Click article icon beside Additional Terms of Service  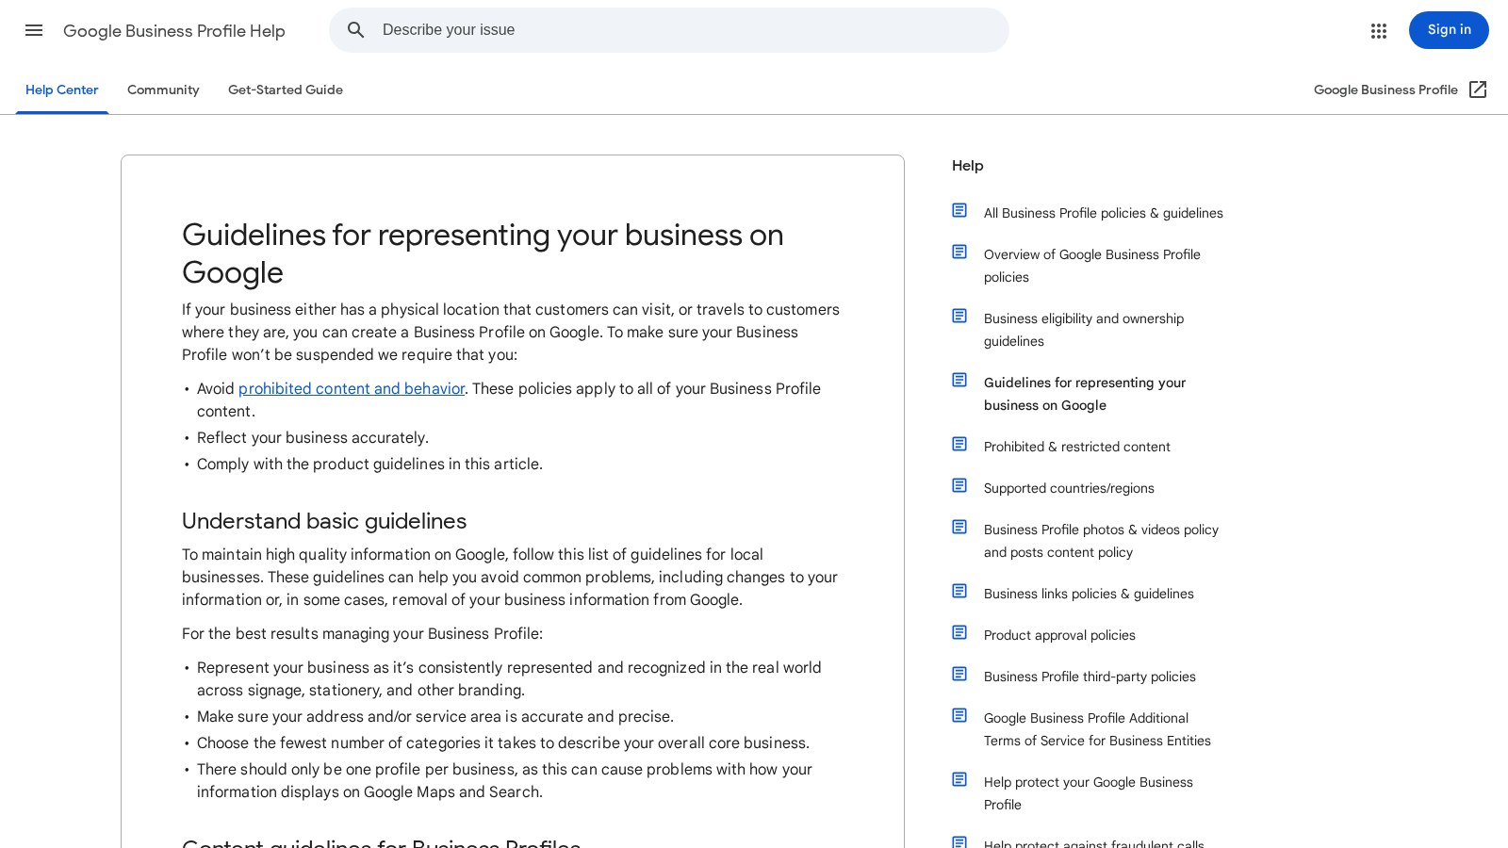(959, 715)
